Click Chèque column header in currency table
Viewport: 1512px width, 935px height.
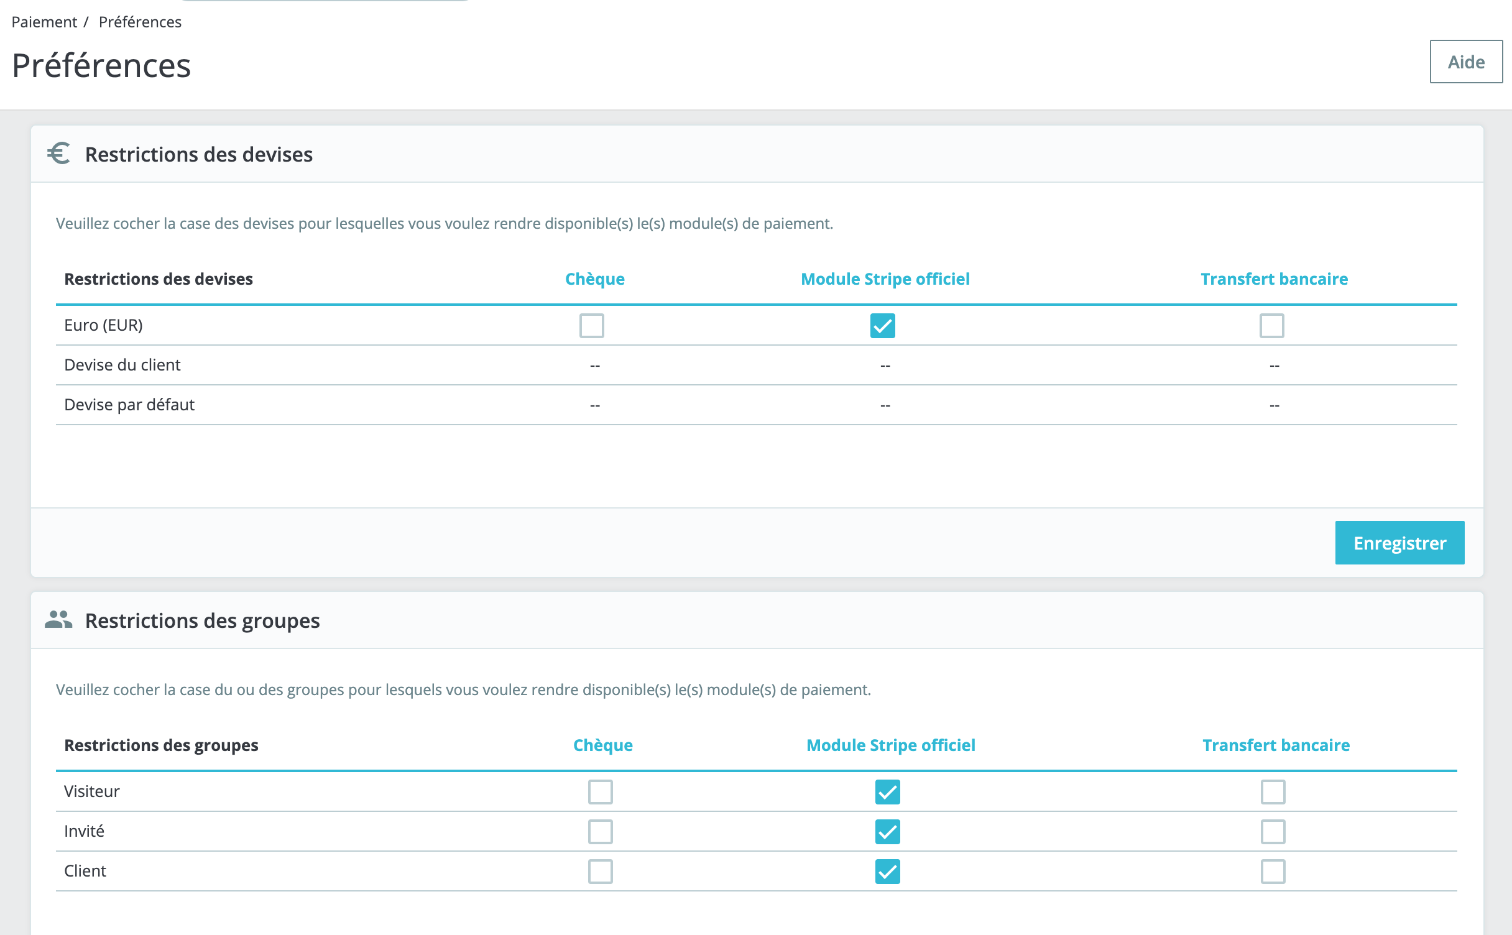[x=594, y=279]
